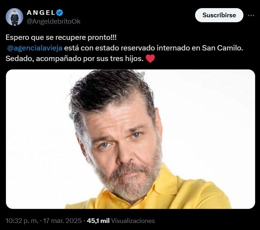Click the Visualizaciones label
260x230 pixels.
point(133,221)
